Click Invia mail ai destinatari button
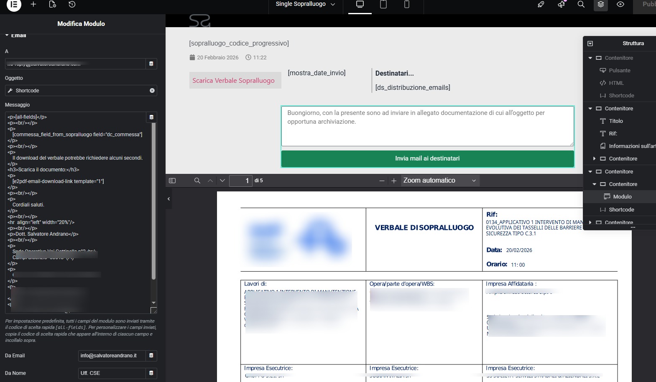 427,159
